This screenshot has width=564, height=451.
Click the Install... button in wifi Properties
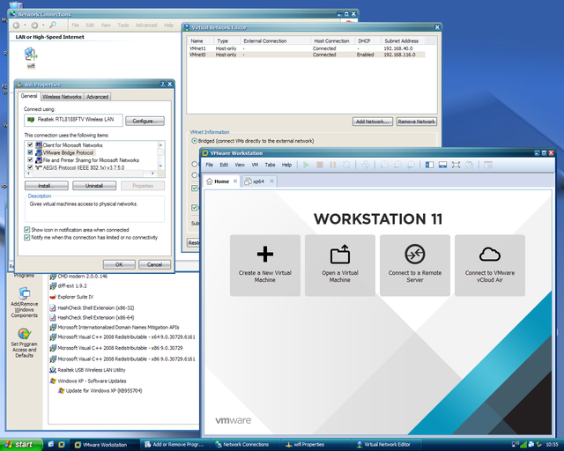[x=47, y=186]
